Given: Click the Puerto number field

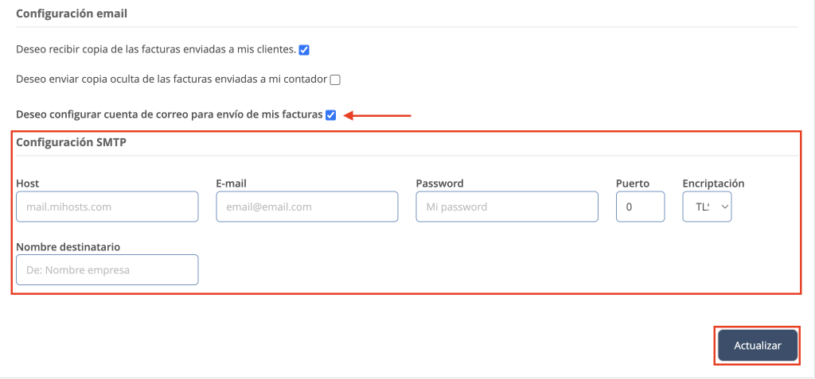Looking at the screenshot, I should coord(640,207).
